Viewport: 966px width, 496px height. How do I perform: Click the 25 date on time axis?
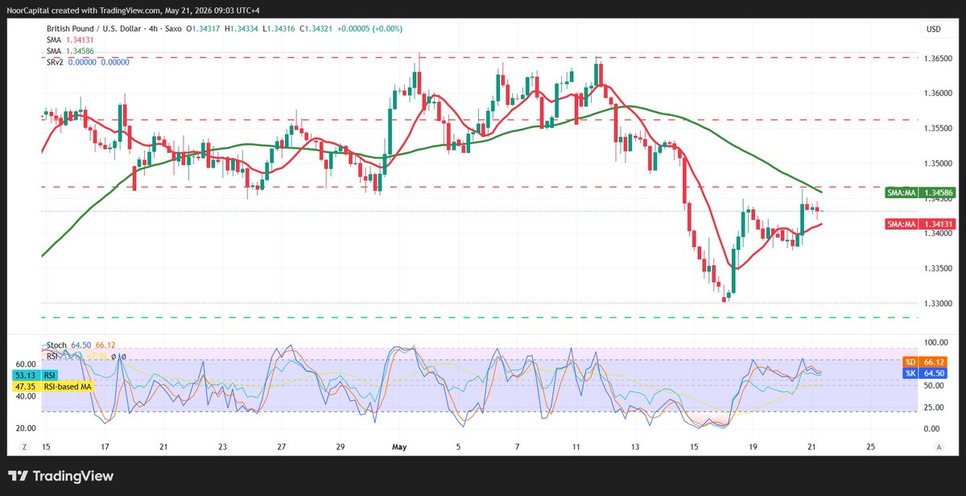[870, 446]
